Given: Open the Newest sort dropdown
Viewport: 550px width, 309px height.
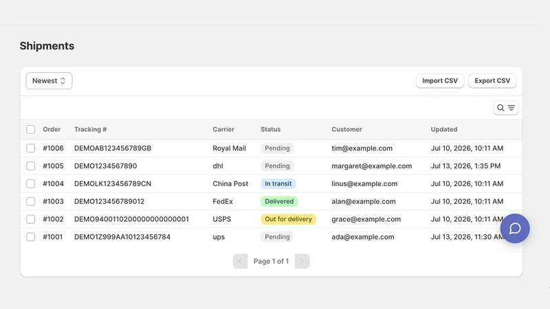Looking at the screenshot, I should pyautogui.click(x=49, y=80).
